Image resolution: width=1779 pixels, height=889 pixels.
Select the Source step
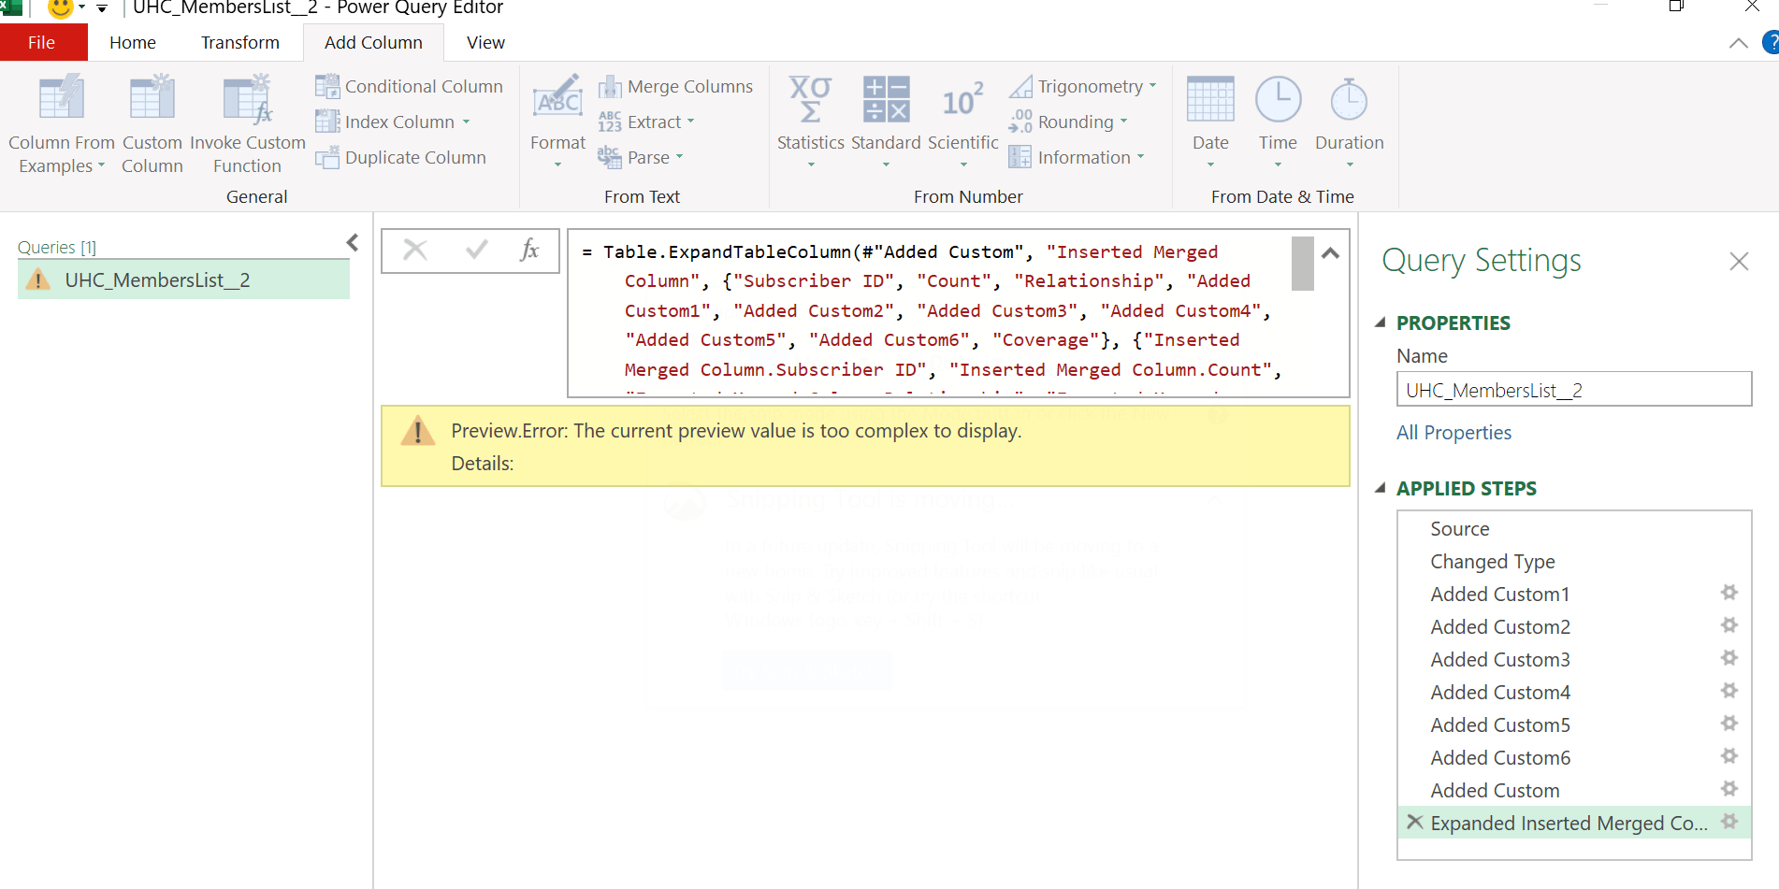tap(1459, 528)
